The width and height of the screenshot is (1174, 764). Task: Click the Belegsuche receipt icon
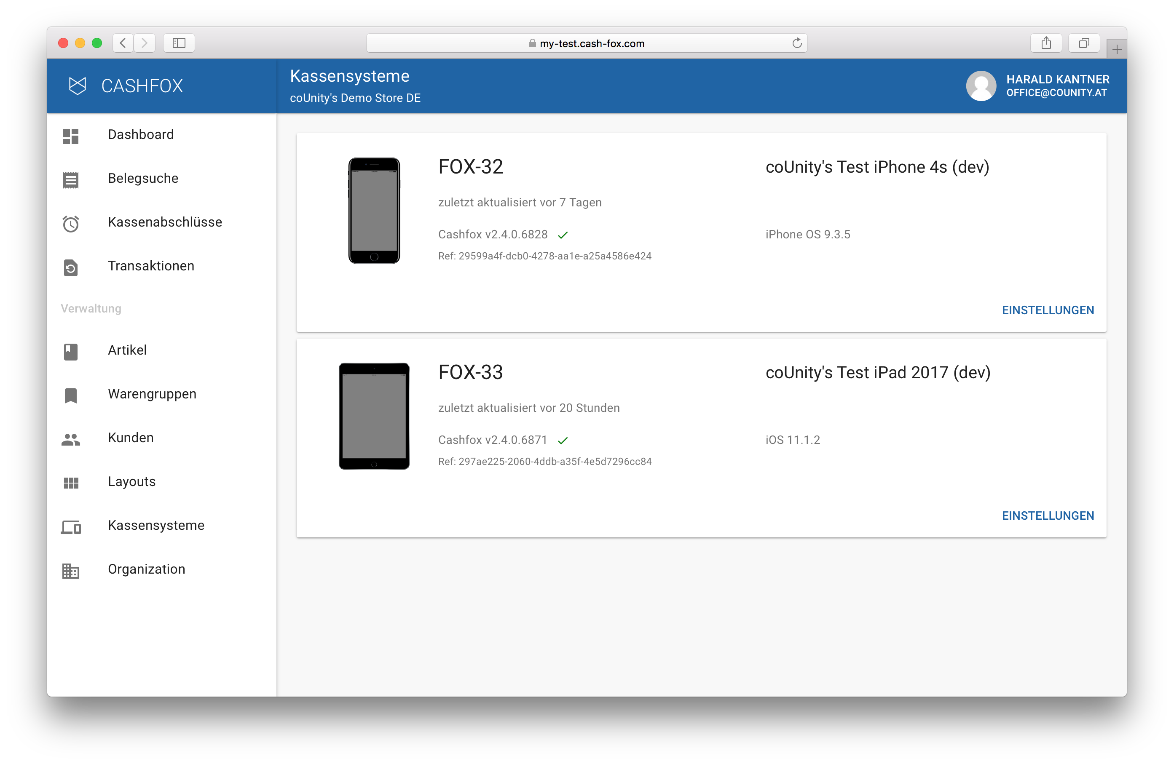[70, 180]
